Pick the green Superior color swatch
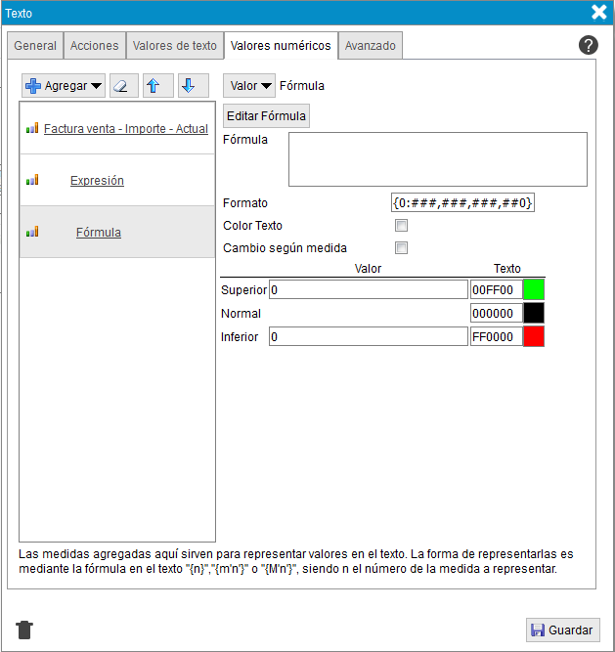Image resolution: width=615 pixels, height=652 pixels. tap(534, 289)
